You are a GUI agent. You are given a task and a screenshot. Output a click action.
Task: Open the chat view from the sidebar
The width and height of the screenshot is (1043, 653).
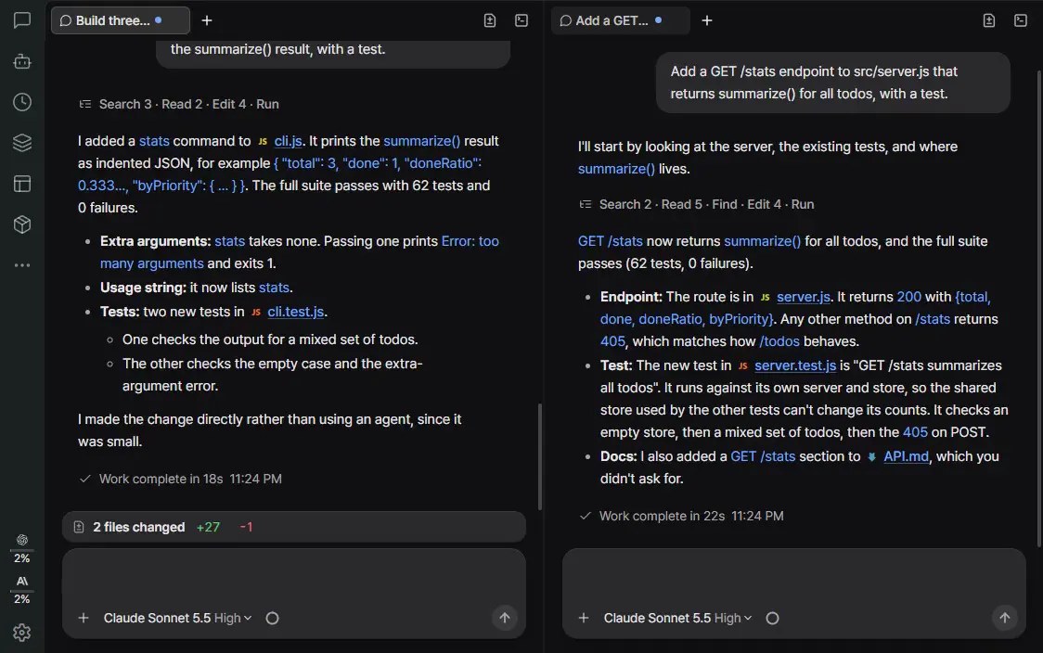point(22,20)
